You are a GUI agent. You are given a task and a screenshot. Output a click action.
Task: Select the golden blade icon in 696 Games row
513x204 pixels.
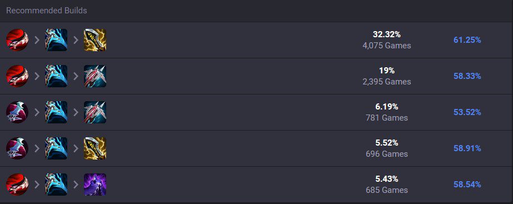[95, 148]
